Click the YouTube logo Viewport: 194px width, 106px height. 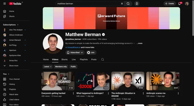click(15, 4)
